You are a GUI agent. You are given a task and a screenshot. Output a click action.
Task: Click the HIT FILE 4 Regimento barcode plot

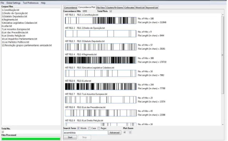tap(100, 60)
